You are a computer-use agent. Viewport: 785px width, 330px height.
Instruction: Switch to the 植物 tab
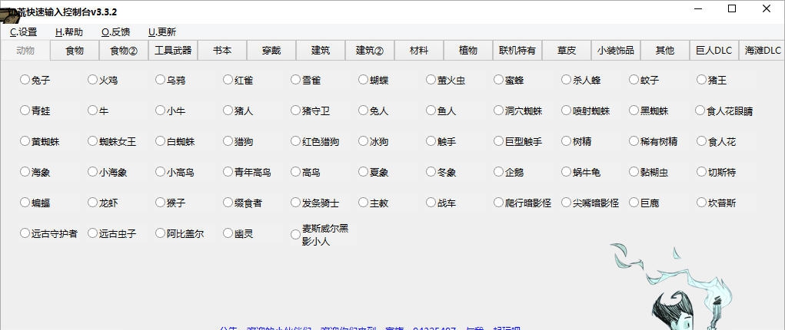(468, 51)
